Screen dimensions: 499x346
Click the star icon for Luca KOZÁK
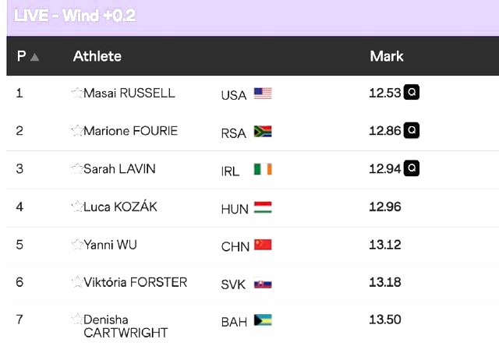[x=77, y=207]
